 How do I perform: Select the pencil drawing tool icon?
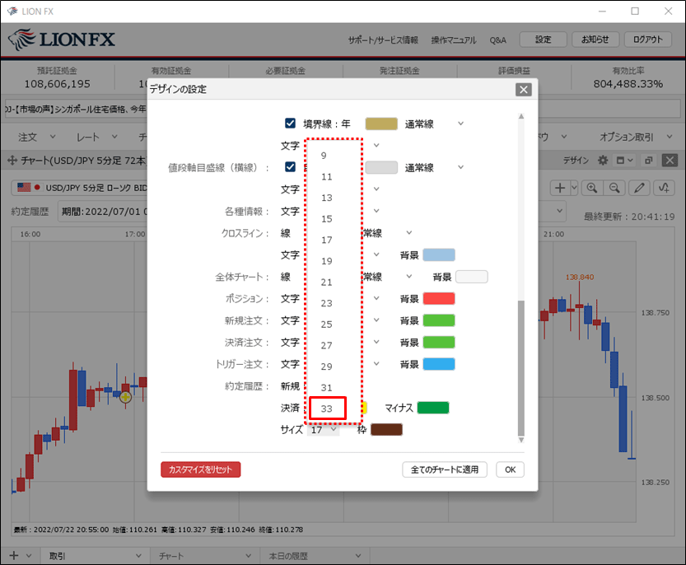click(x=639, y=188)
